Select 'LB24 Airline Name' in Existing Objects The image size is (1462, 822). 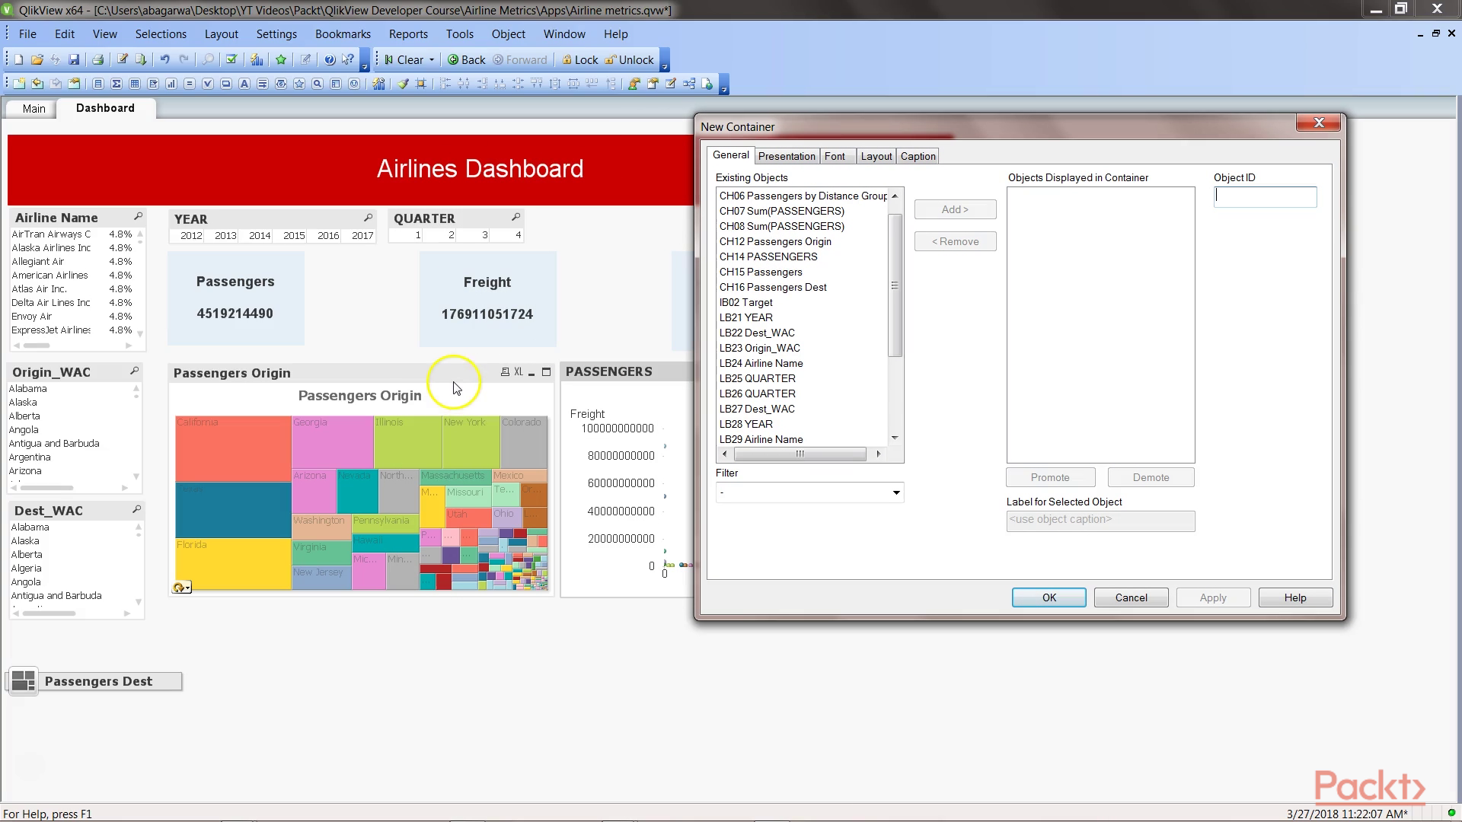pos(802,363)
